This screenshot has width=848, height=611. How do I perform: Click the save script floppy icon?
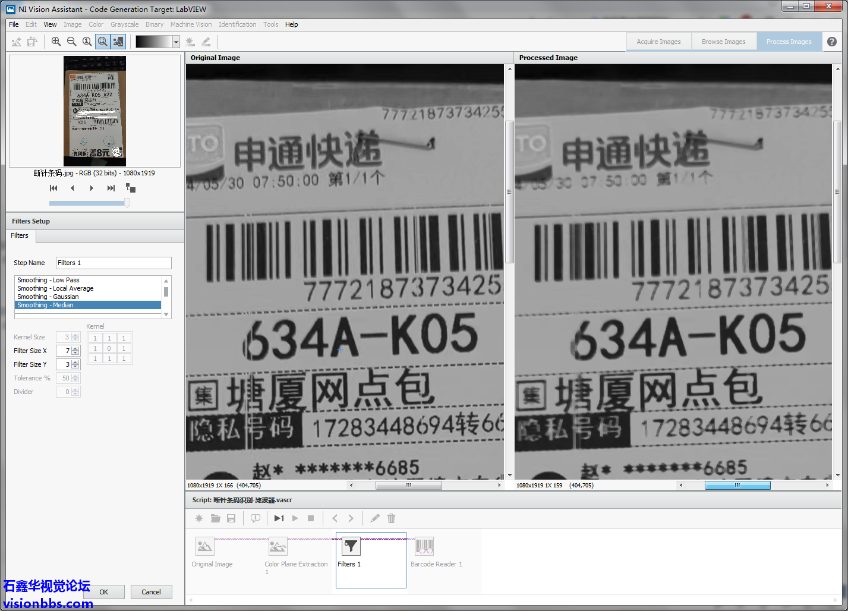231,518
